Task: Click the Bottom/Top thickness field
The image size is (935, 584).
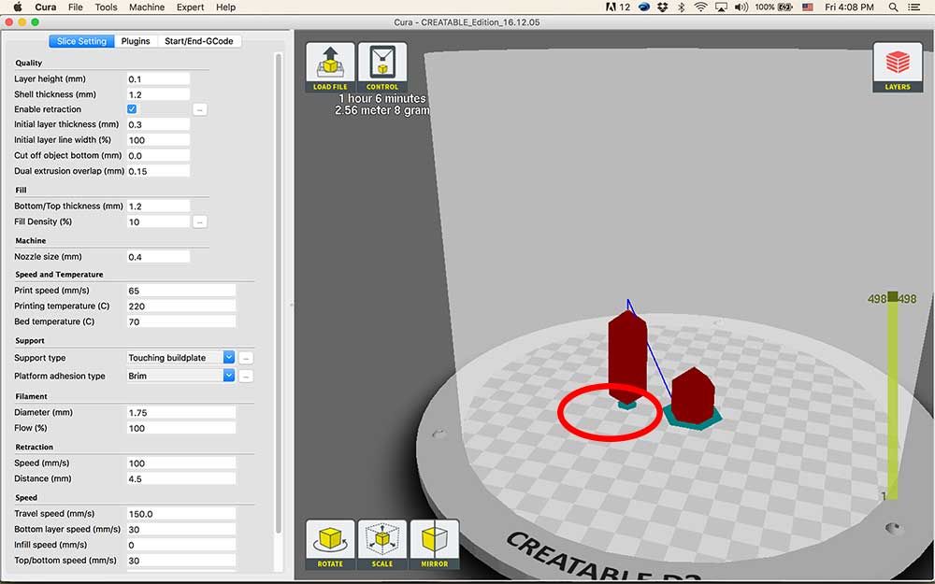Action: [x=158, y=207]
